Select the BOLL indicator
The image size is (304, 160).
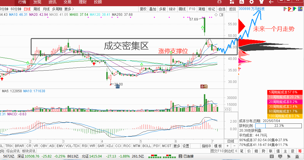[147, 146]
